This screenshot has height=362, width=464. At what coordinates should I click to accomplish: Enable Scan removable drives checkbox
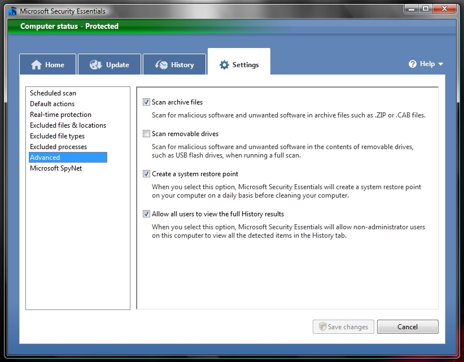point(146,134)
